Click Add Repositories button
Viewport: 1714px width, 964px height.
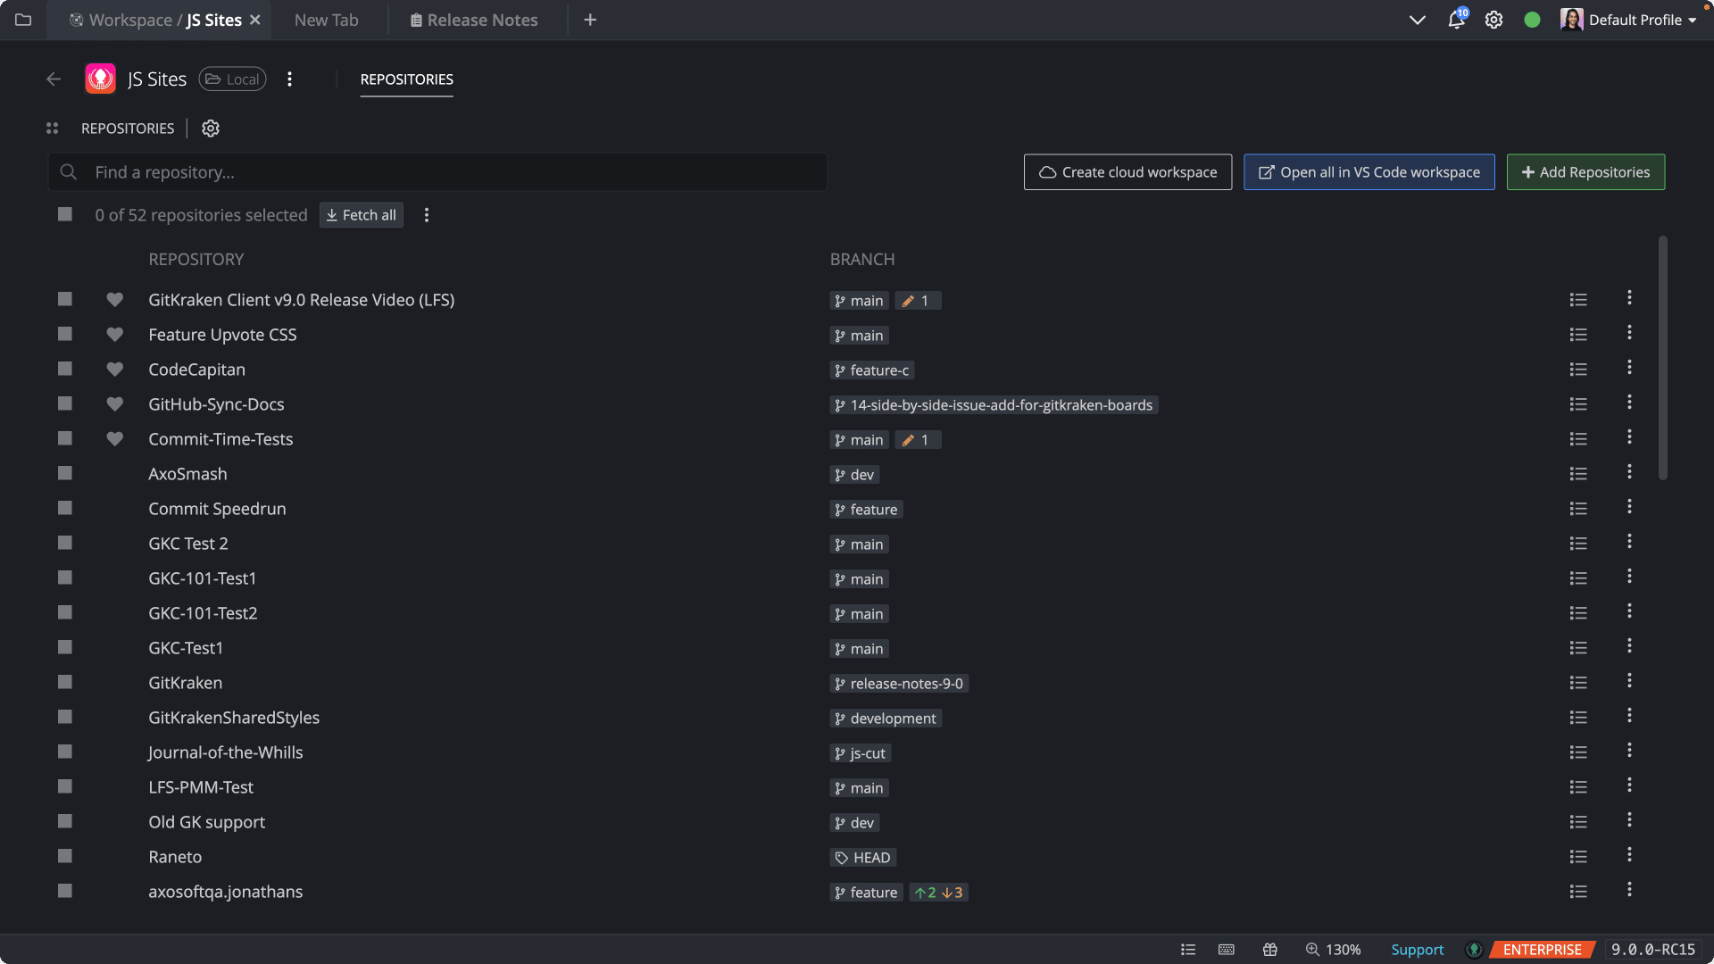pos(1585,172)
